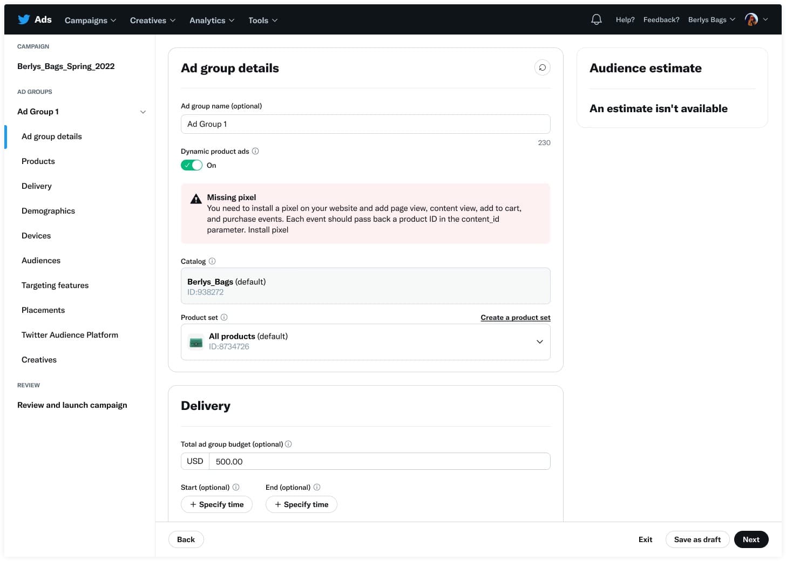Screen dimensions: 786x561
Task: Open the Analytics menu
Action: point(211,20)
